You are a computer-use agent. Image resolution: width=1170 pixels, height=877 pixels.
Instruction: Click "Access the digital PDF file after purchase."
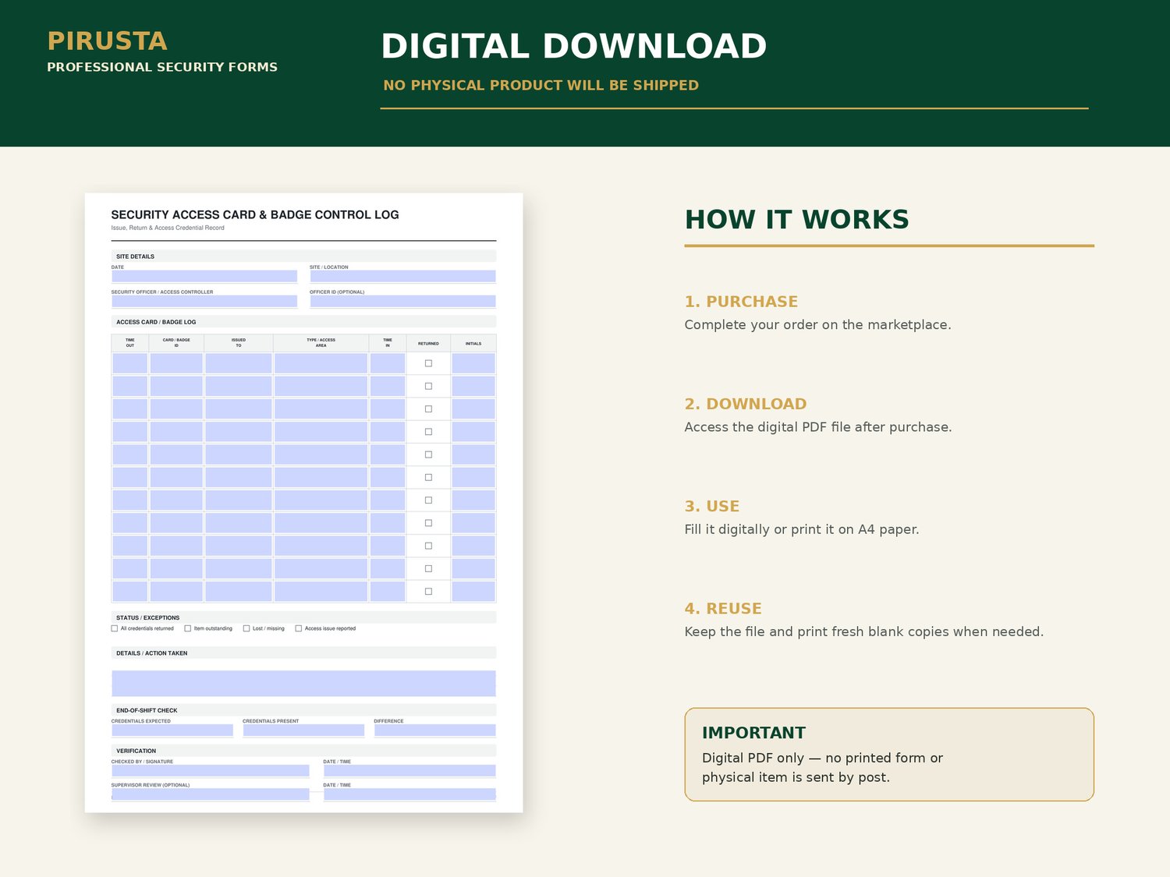pos(818,427)
